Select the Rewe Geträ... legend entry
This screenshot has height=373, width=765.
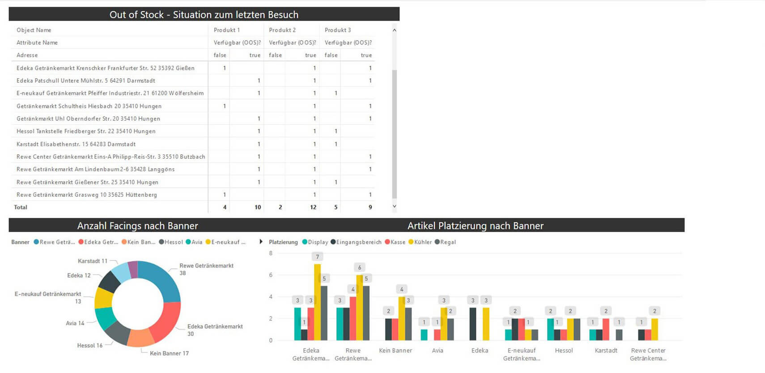pos(54,242)
